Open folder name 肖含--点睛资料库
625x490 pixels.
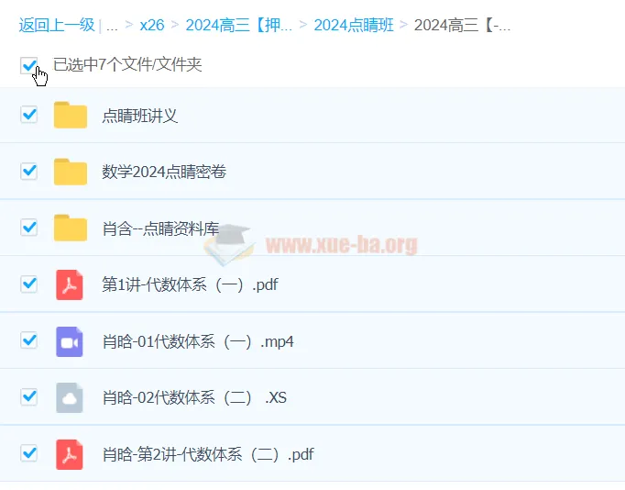tap(160, 229)
